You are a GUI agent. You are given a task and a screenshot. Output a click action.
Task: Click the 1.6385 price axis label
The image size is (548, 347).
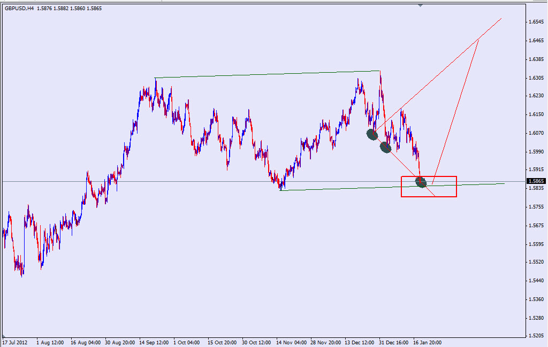click(536, 59)
